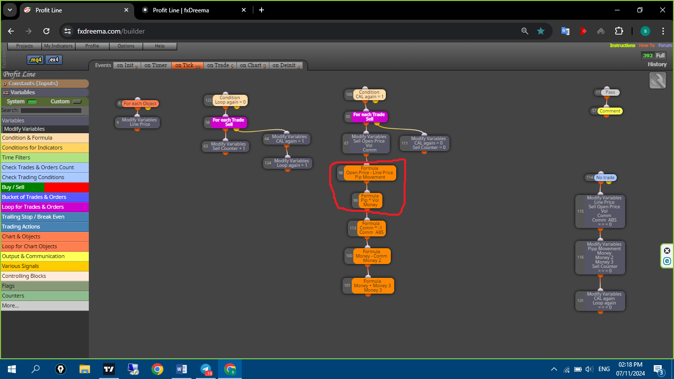The image size is (674, 379).
Task: Expand the Output & Communication category
Action: 44,256
